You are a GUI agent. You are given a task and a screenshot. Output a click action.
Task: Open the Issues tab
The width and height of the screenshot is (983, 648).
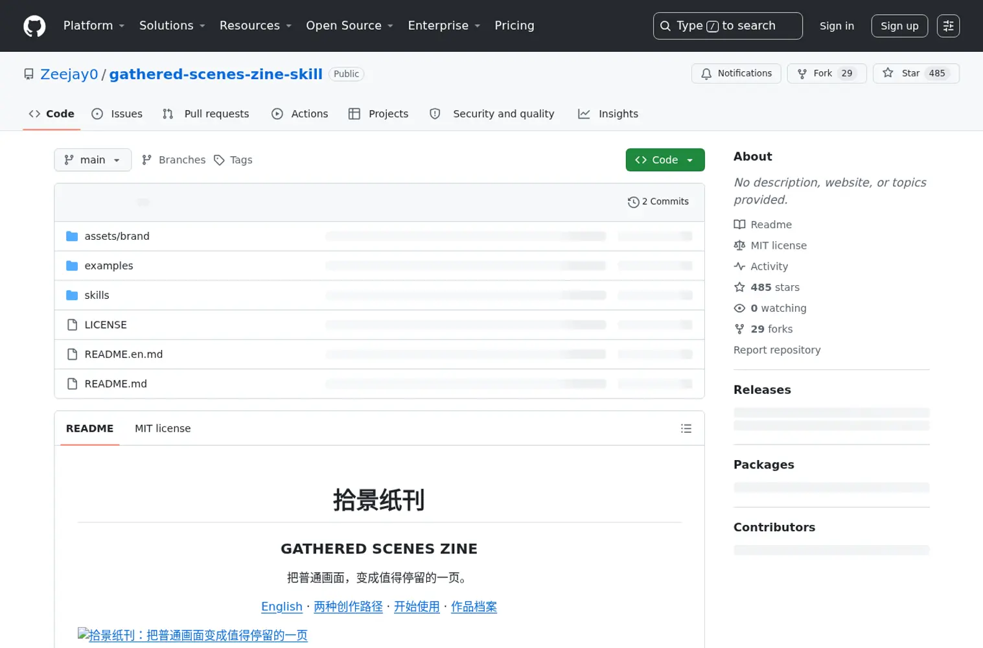pyautogui.click(x=117, y=114)
